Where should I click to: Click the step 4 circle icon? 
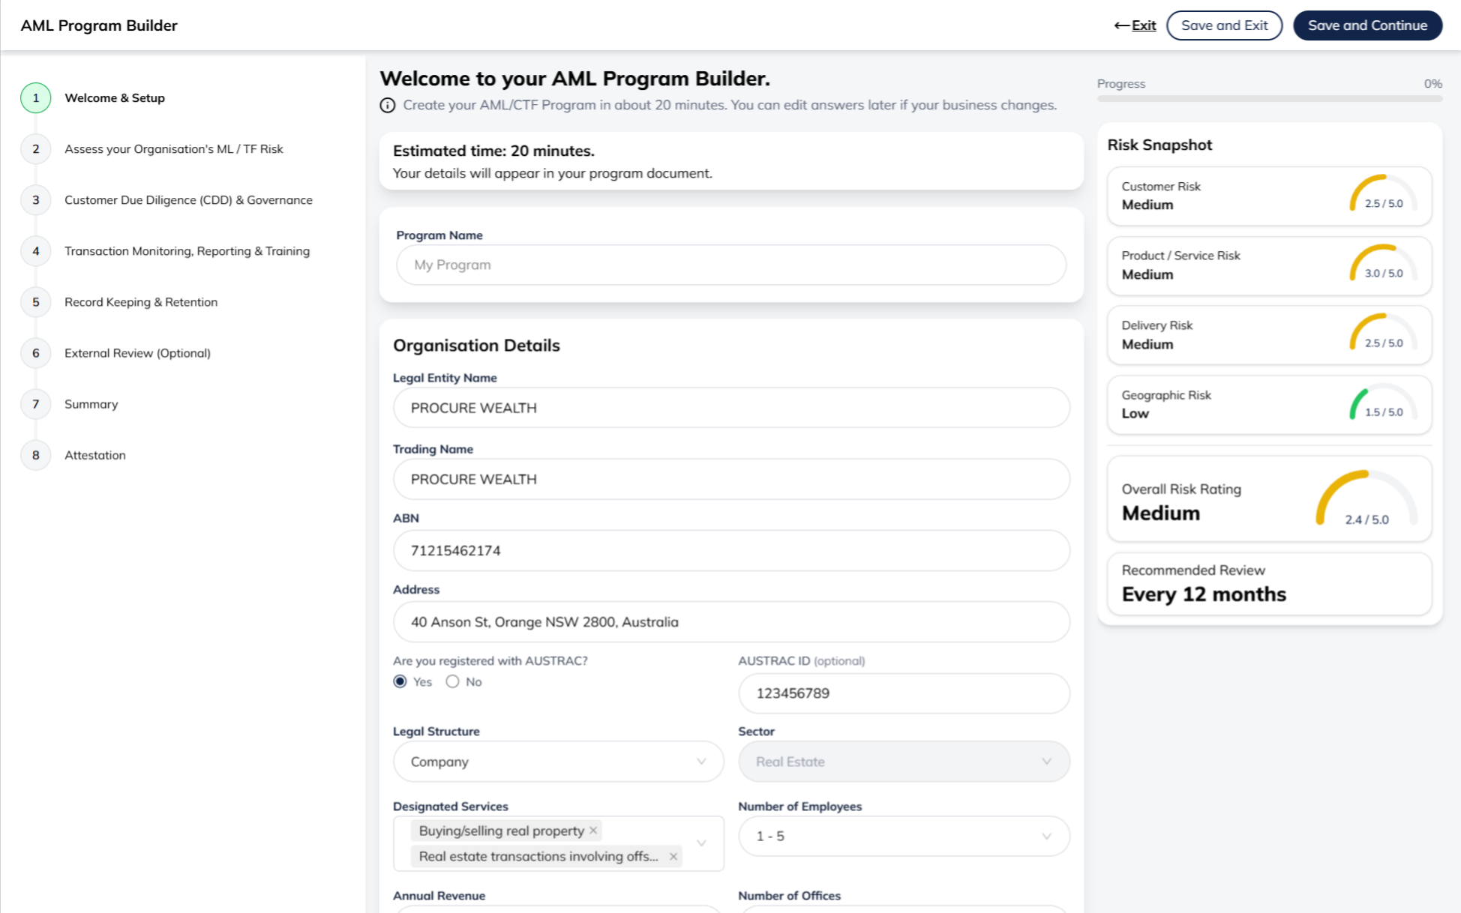35,251
